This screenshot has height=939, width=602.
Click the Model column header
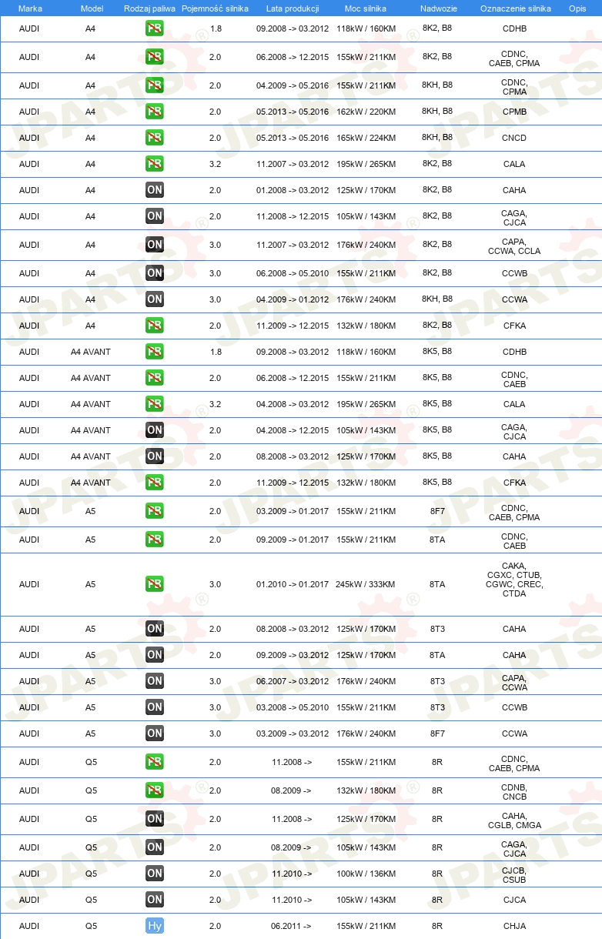[91, 8]
